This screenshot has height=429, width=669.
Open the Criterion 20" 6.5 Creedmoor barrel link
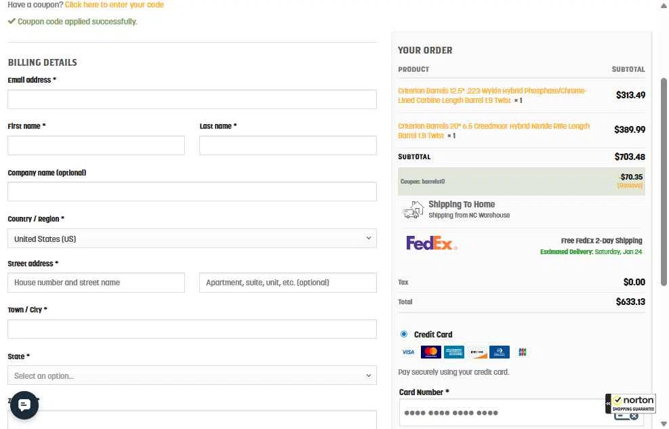(493, 131)
